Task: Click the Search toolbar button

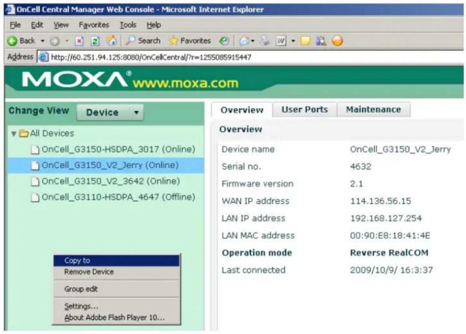Action: tap(143, 41)
